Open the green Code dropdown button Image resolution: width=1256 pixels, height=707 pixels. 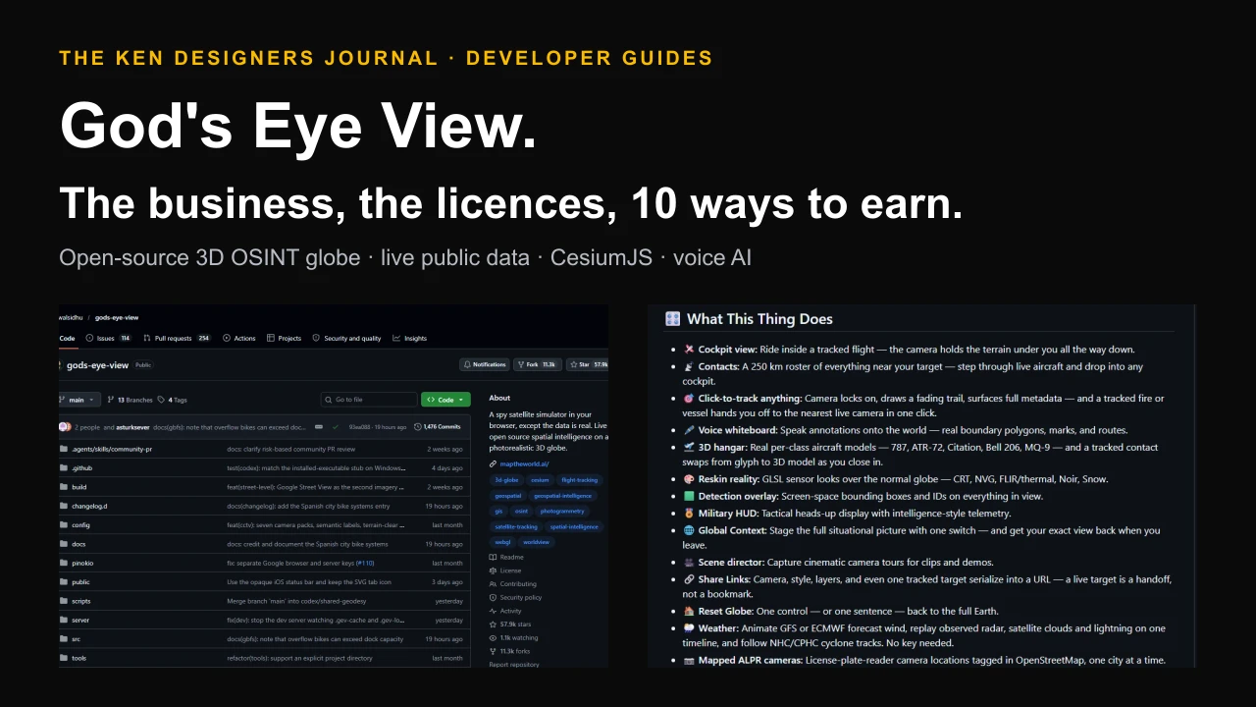[445, 400]
